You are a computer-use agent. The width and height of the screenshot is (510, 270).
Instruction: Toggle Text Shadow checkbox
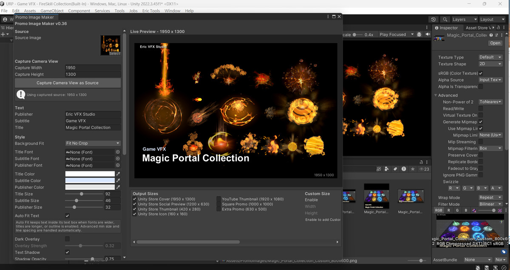point(67,252)
